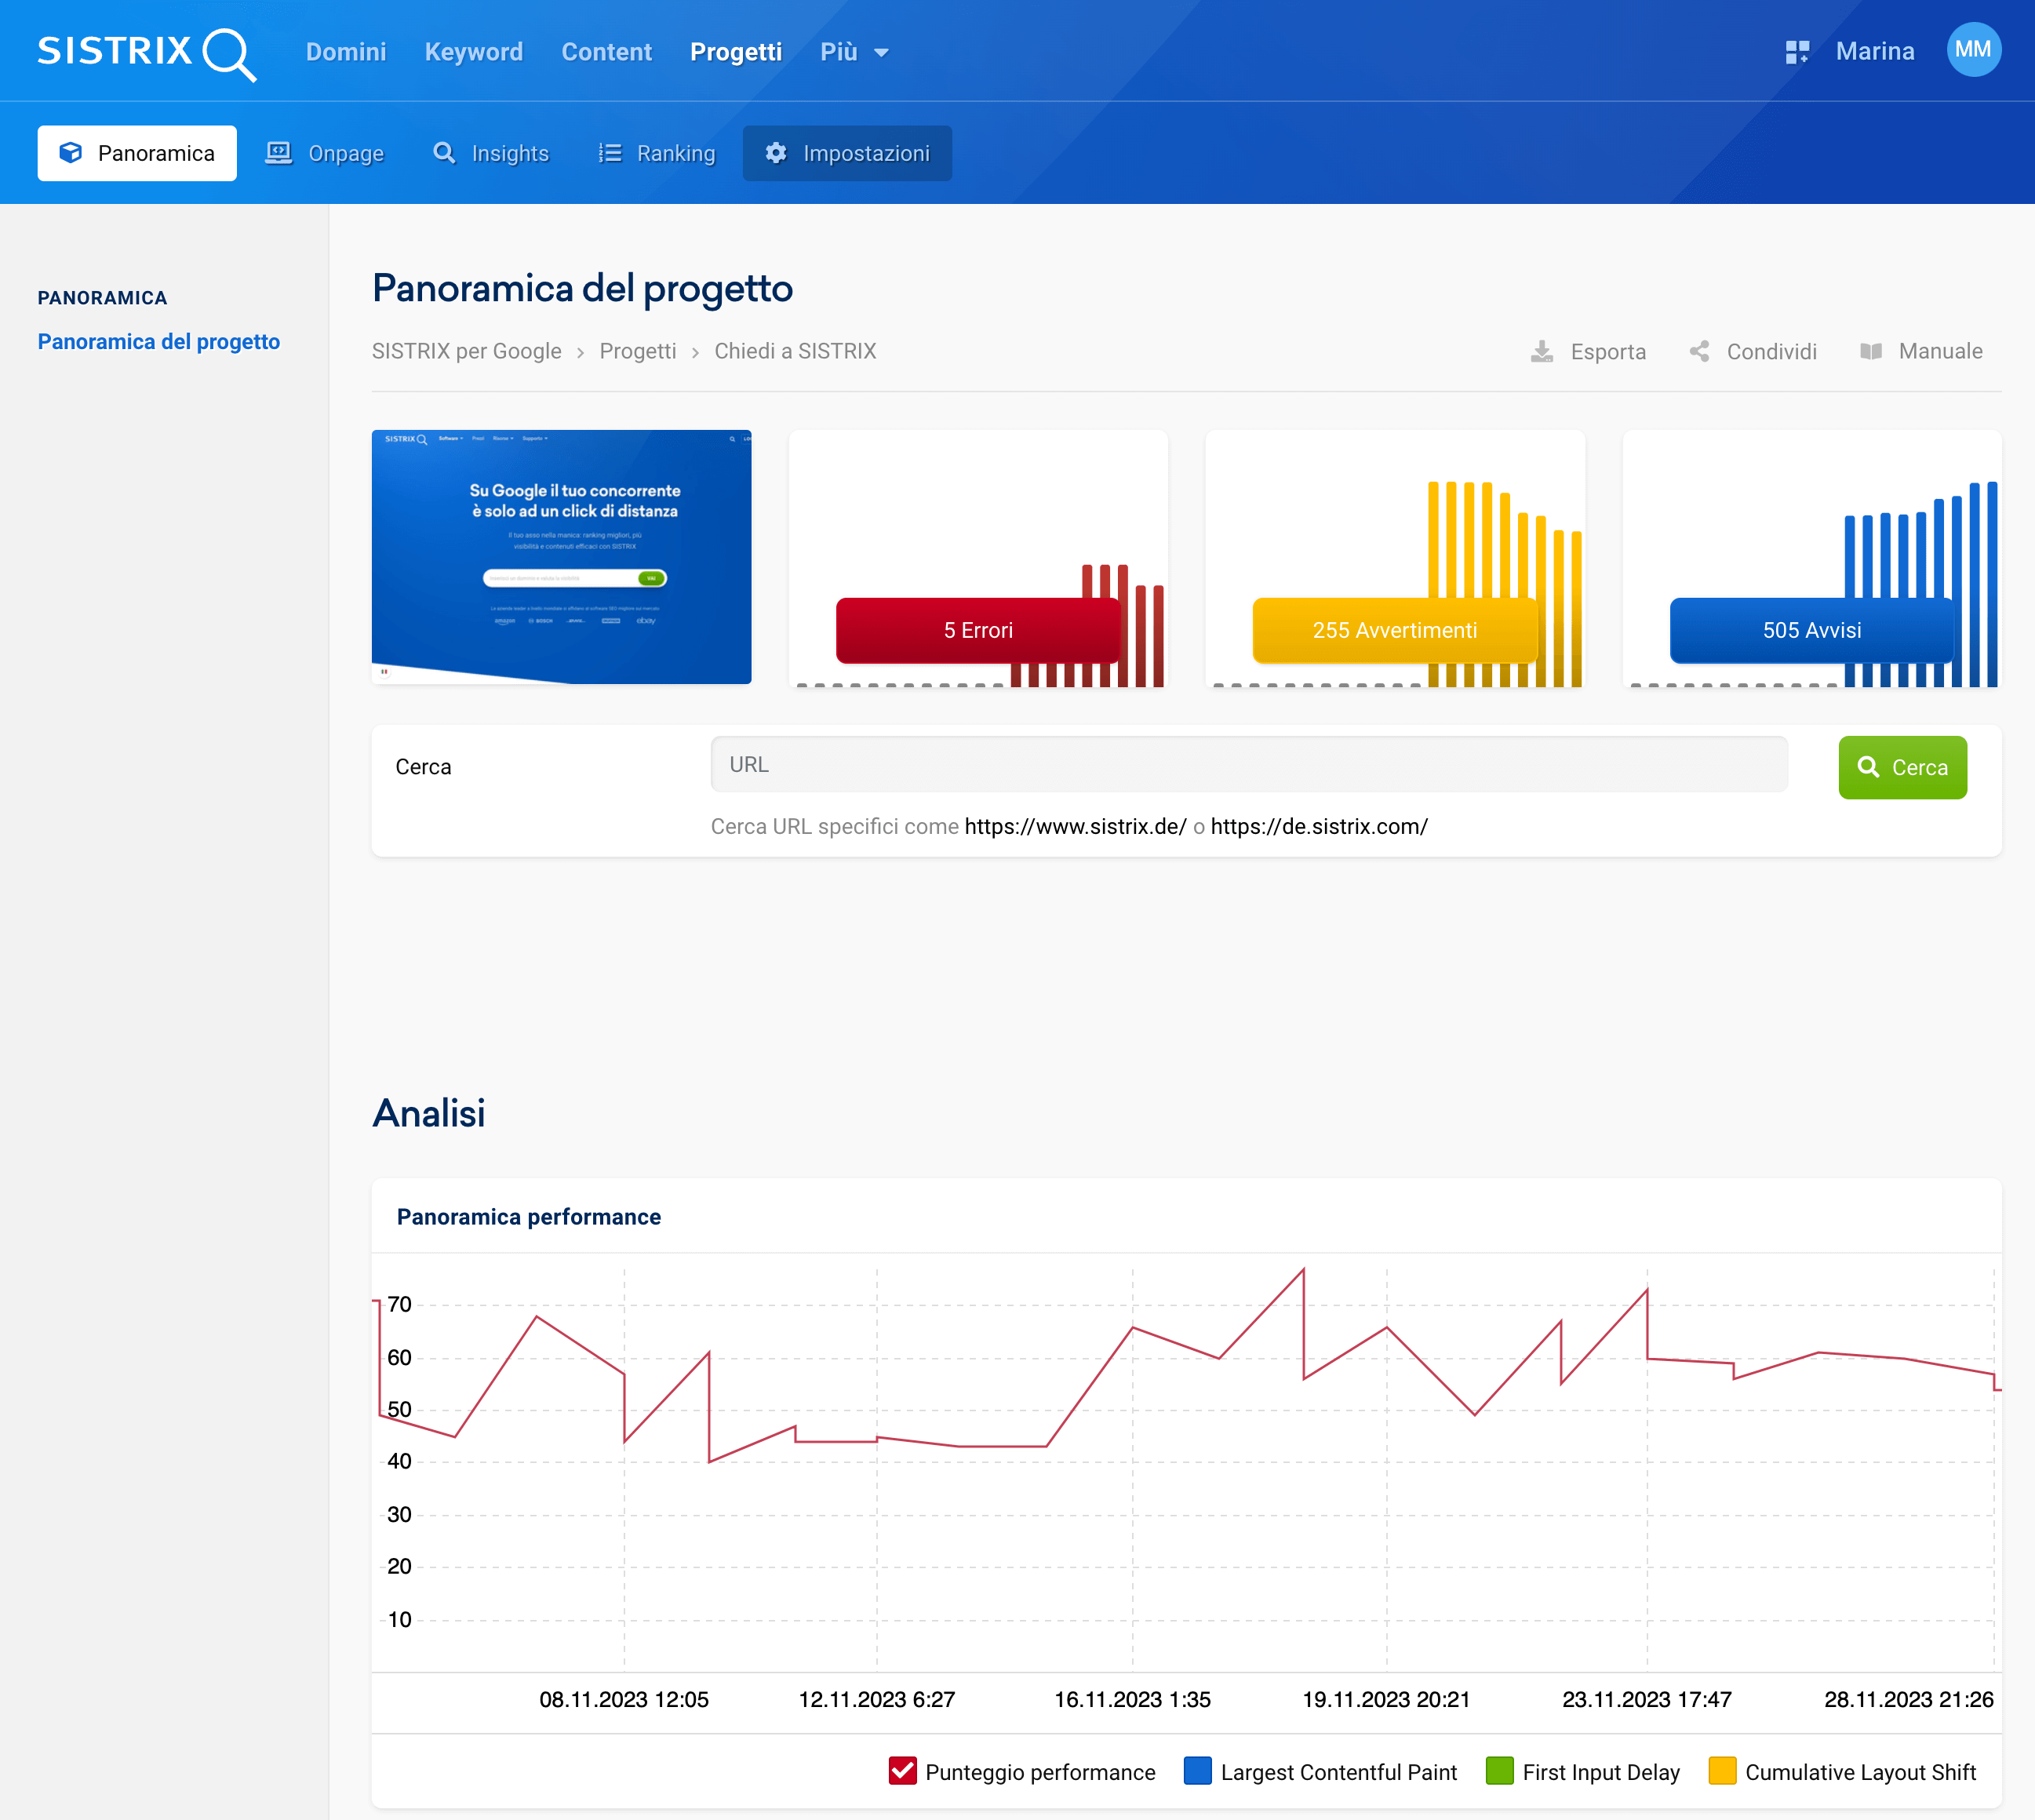Switch to the Insights tab
The width and height of the screenshot is (2035, 1820).
pos(491,153)
